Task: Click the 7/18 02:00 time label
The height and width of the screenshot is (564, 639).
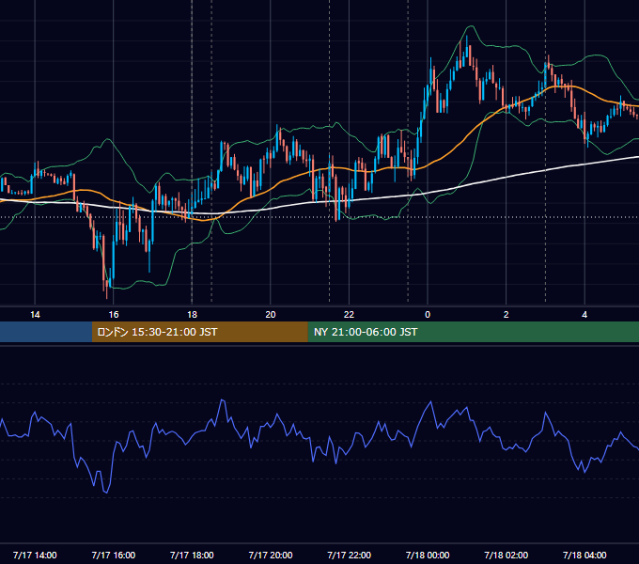Action: (507, 555)
